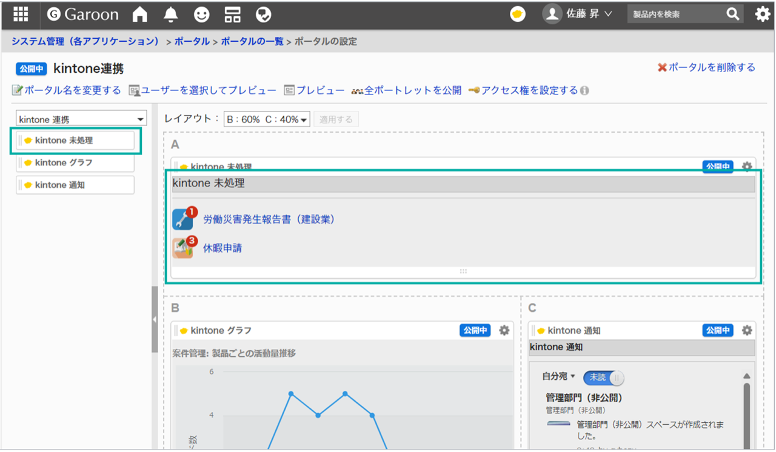776x452 pixels.
Task: Open the notifications bell icon
Action: click(x=171, y=14)
